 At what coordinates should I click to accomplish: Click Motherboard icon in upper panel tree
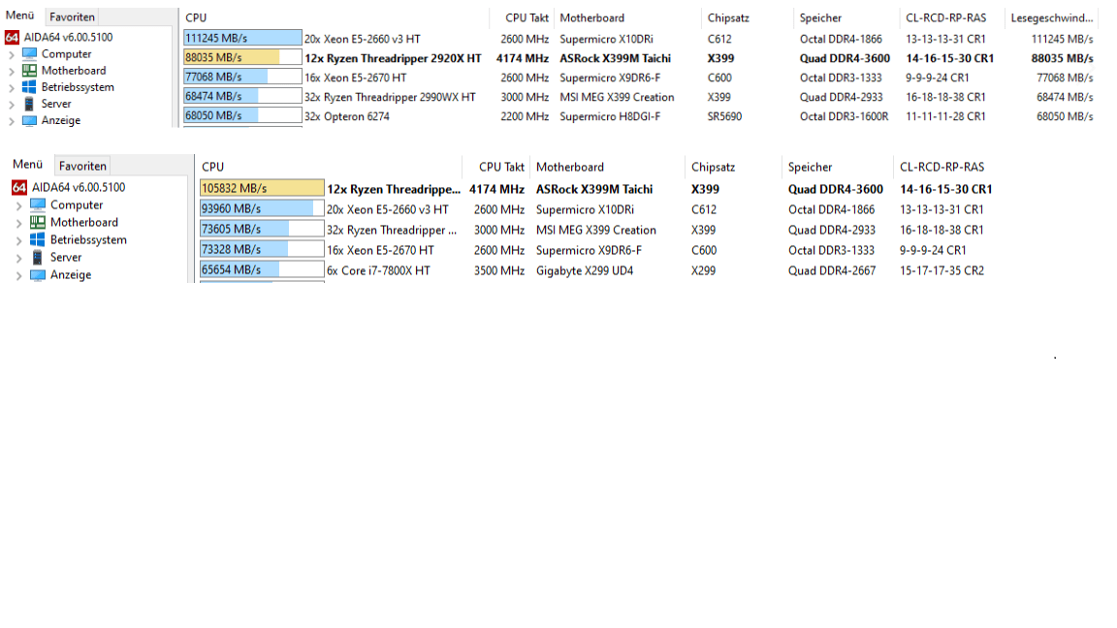(29, 71)
